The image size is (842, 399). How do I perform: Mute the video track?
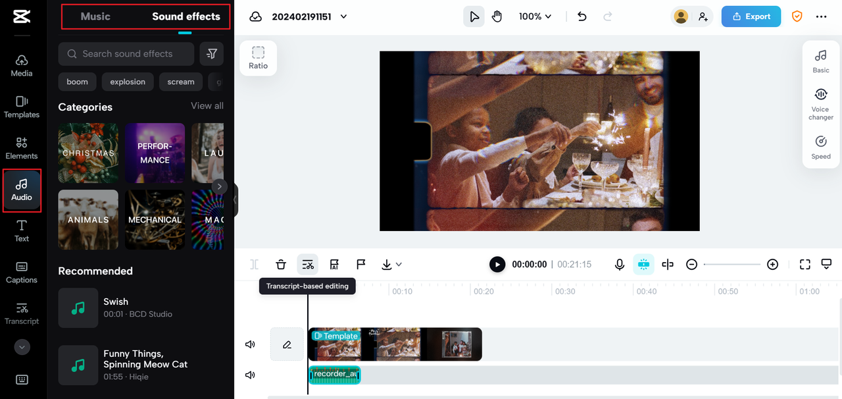tap(250, 344)
